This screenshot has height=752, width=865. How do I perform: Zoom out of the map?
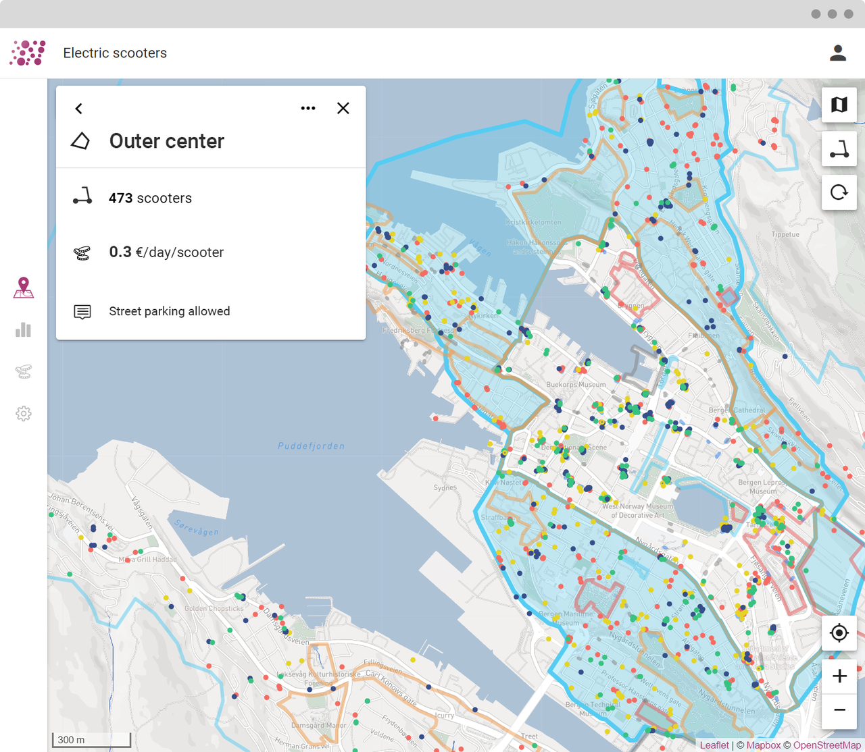tap(839, 710)
